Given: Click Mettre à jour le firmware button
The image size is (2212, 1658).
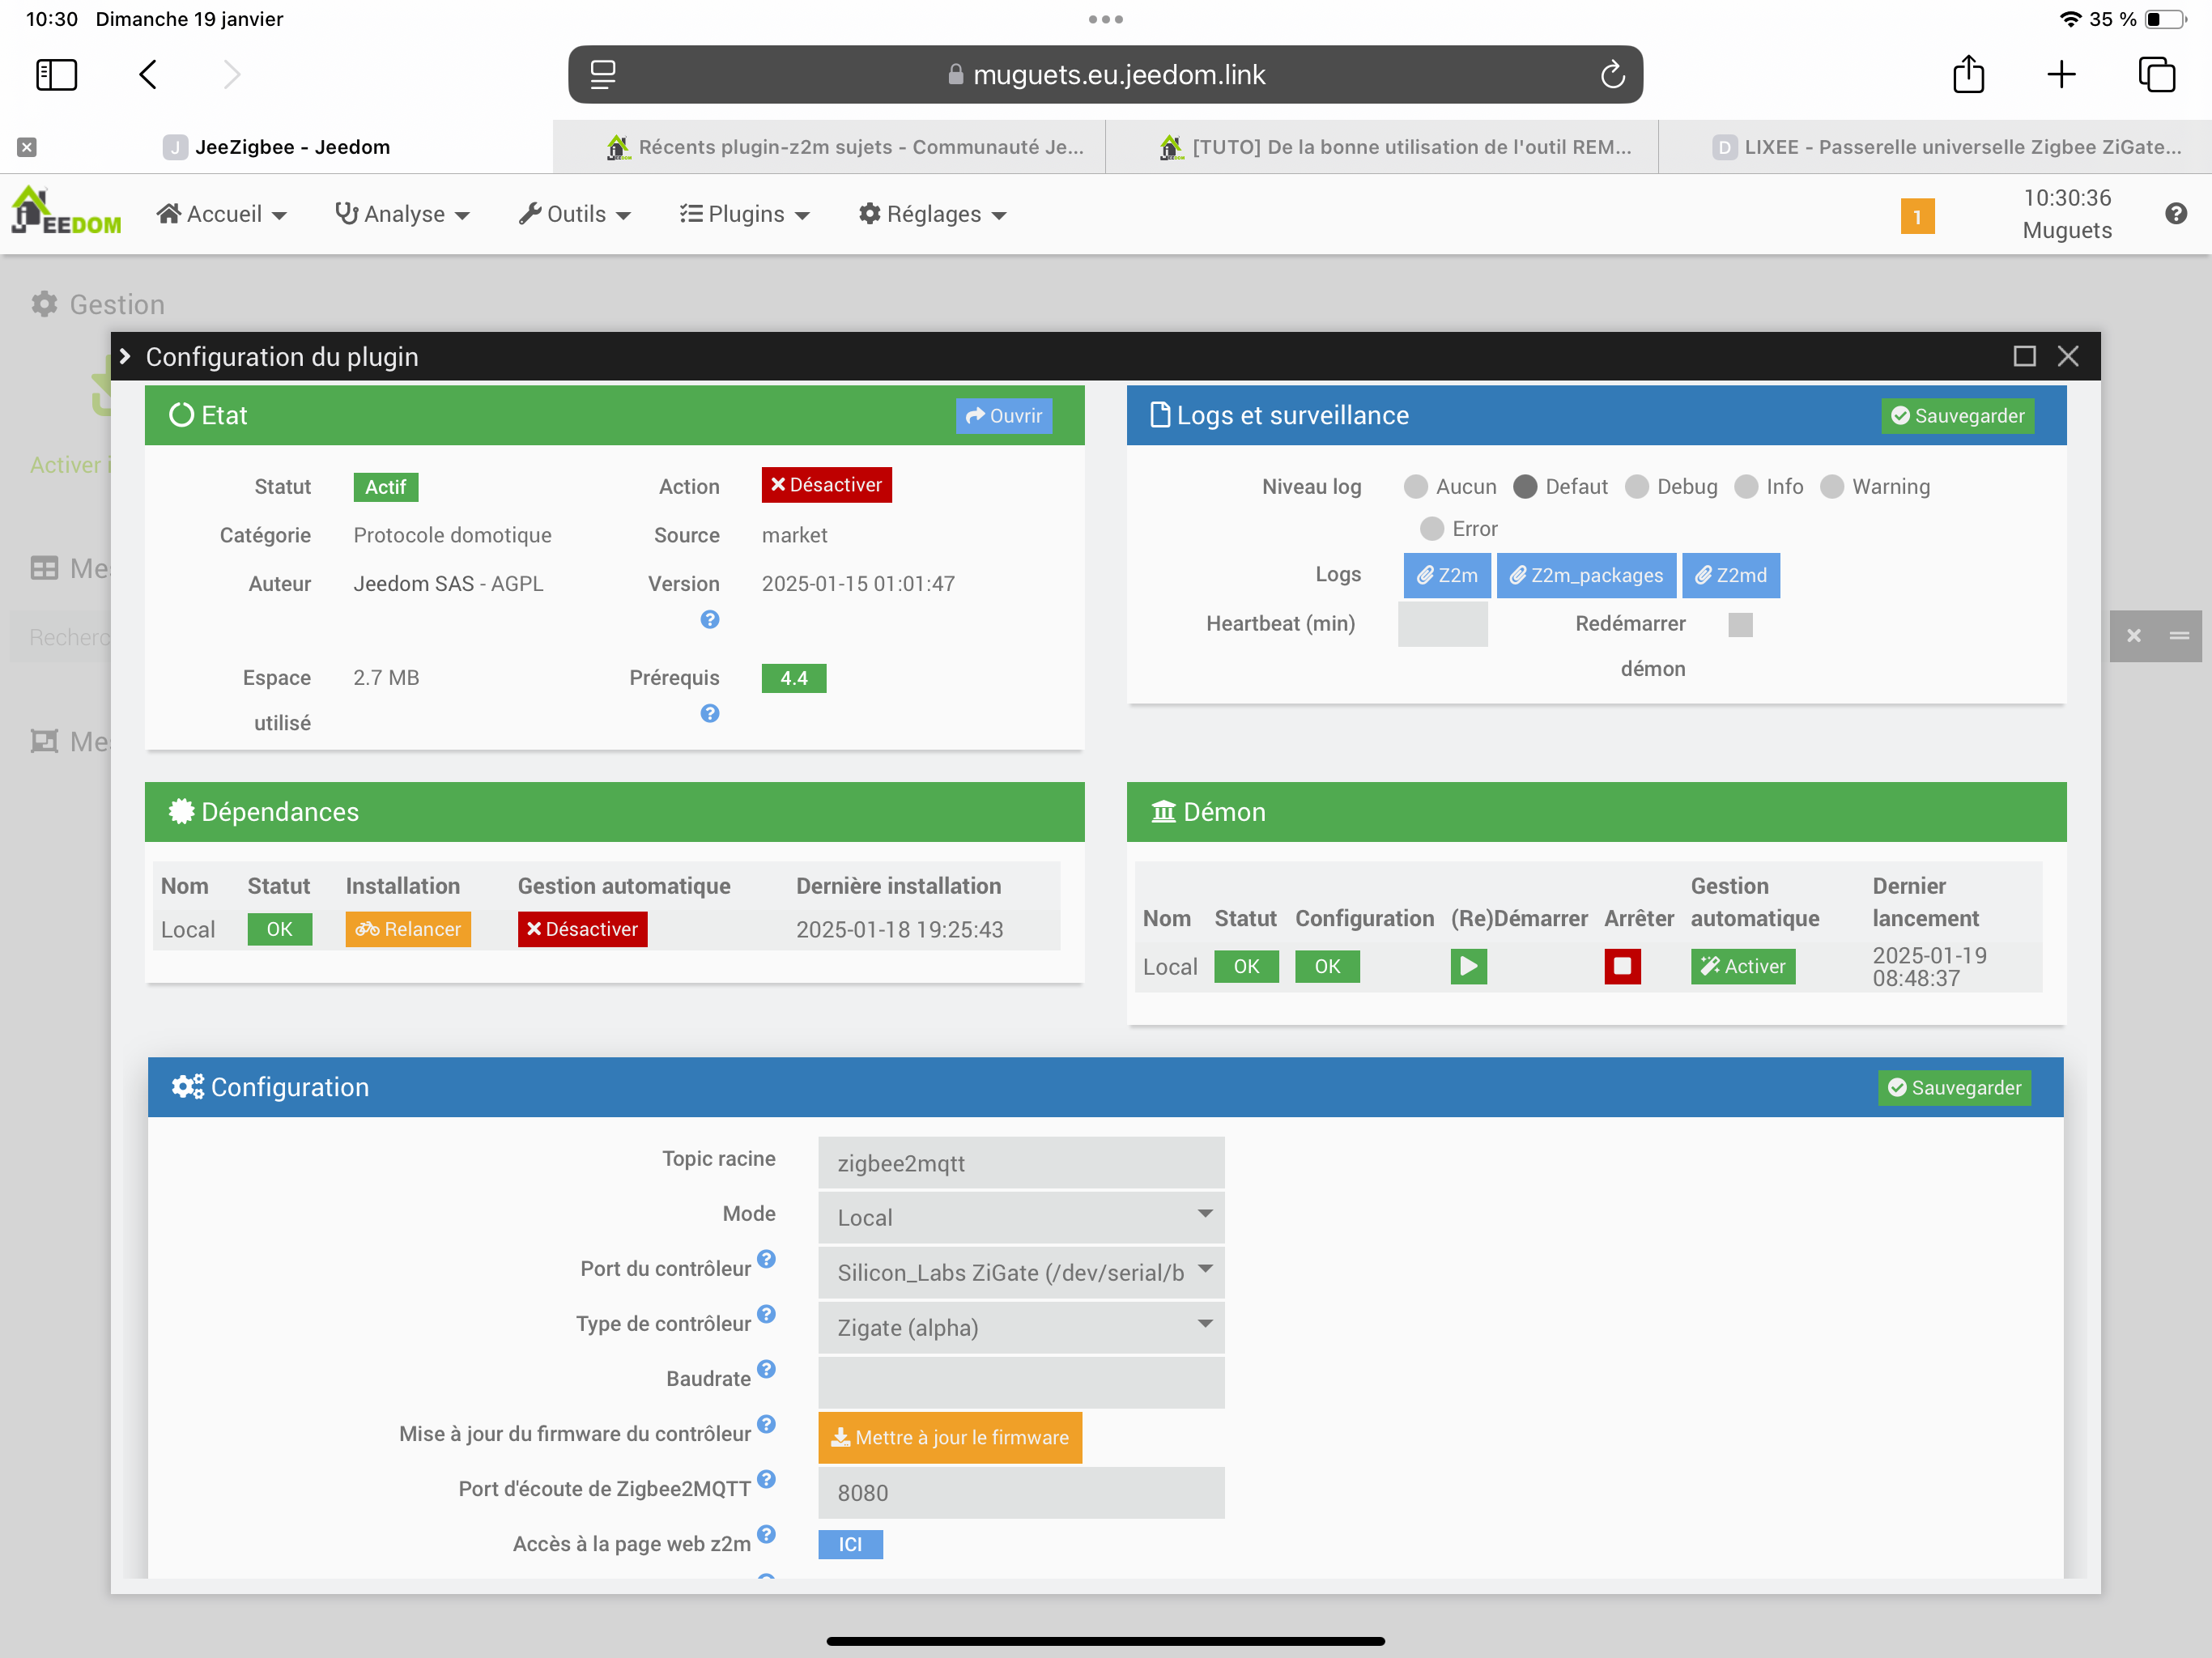Looking at the screenshot, I should (x=949, y=1437).
